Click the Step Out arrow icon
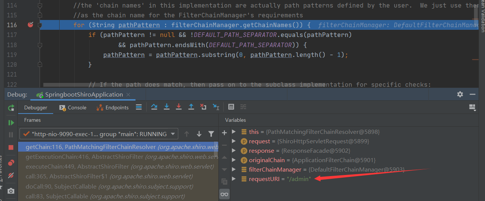 coord(191,107)
